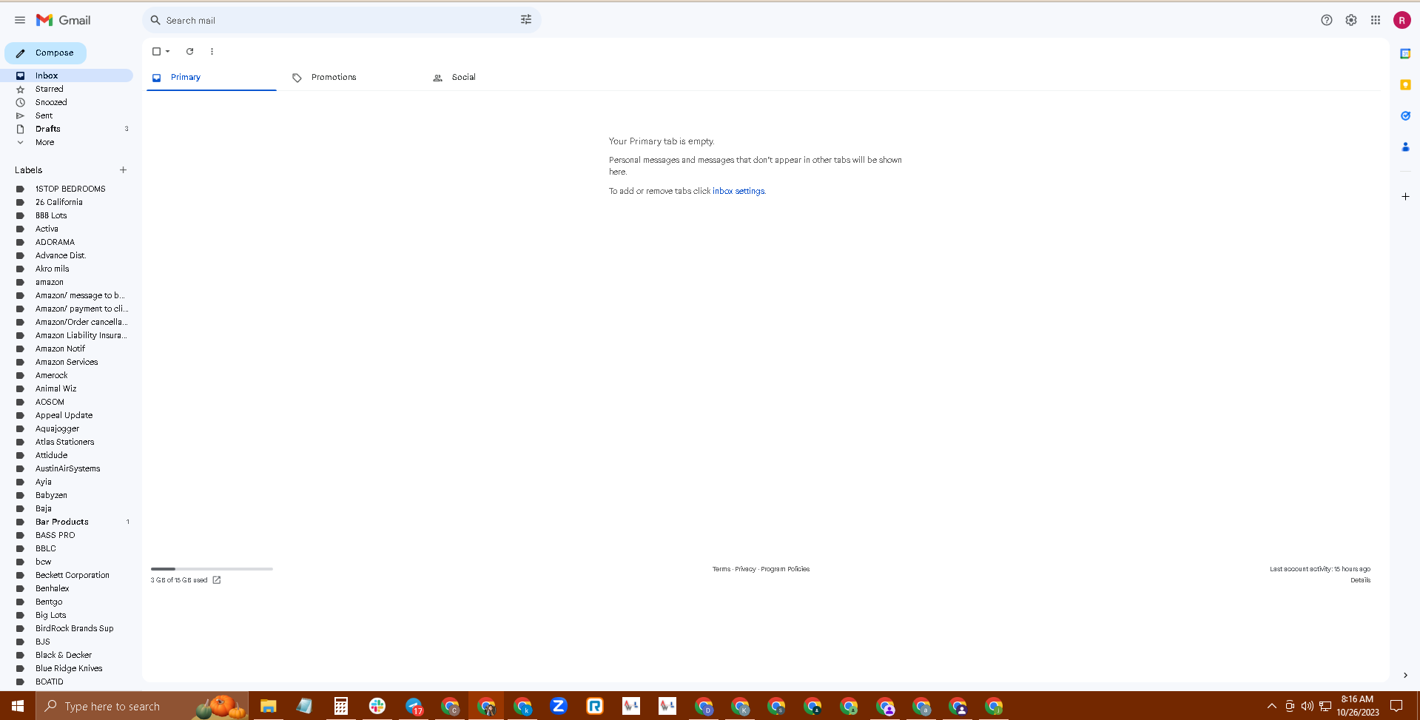The image size is (1420, 720).
Task: Open the volume control in system tray
Action: point(1308,706)
